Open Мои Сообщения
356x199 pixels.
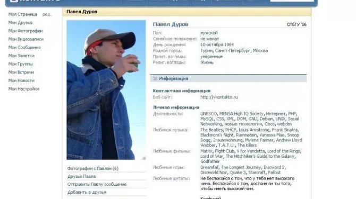[x=24, y=47]
